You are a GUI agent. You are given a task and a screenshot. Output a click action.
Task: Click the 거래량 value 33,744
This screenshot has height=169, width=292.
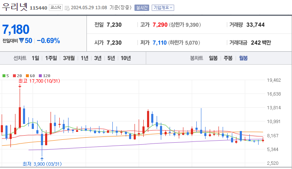tap(255, 25)
